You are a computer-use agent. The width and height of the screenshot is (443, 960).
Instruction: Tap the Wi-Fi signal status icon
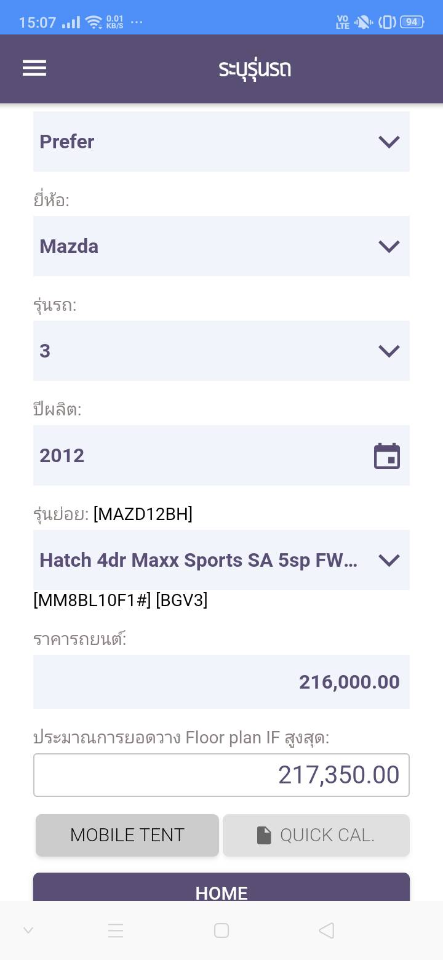94,23
